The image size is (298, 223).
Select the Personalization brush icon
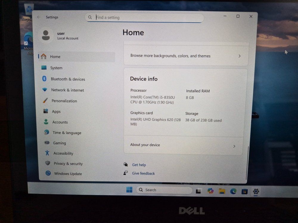[x=45, y=100]
